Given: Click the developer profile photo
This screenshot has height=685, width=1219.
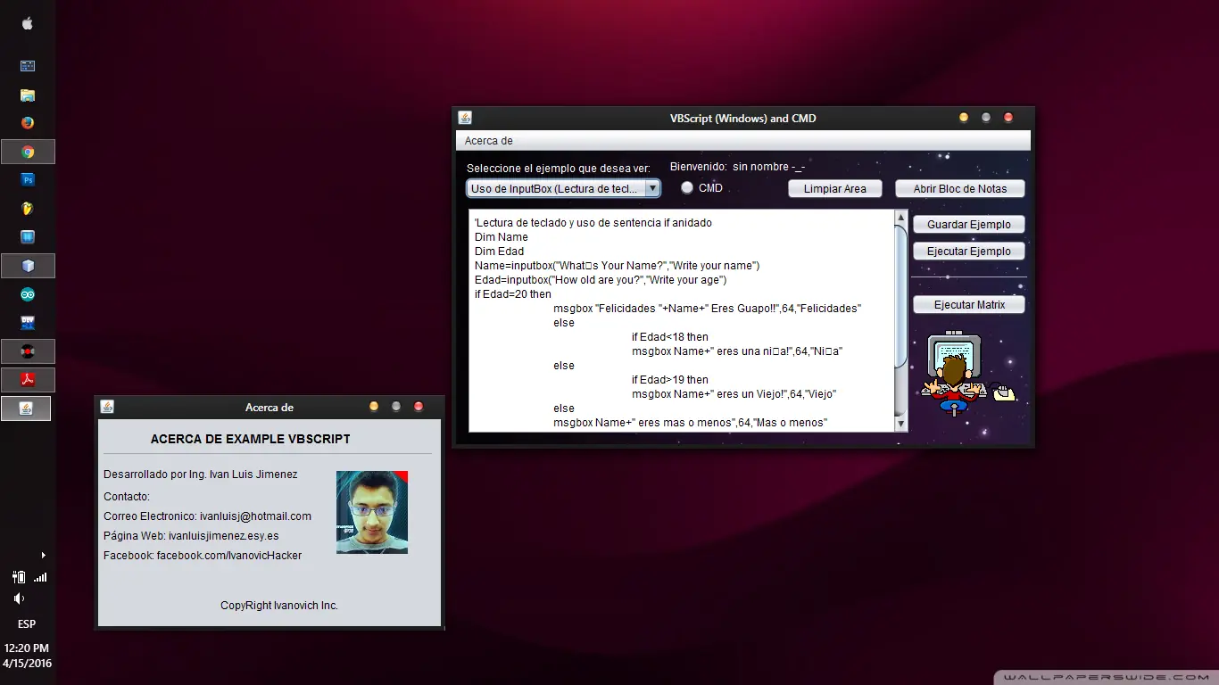Looking at the screenshot, I should pos(372,512).
